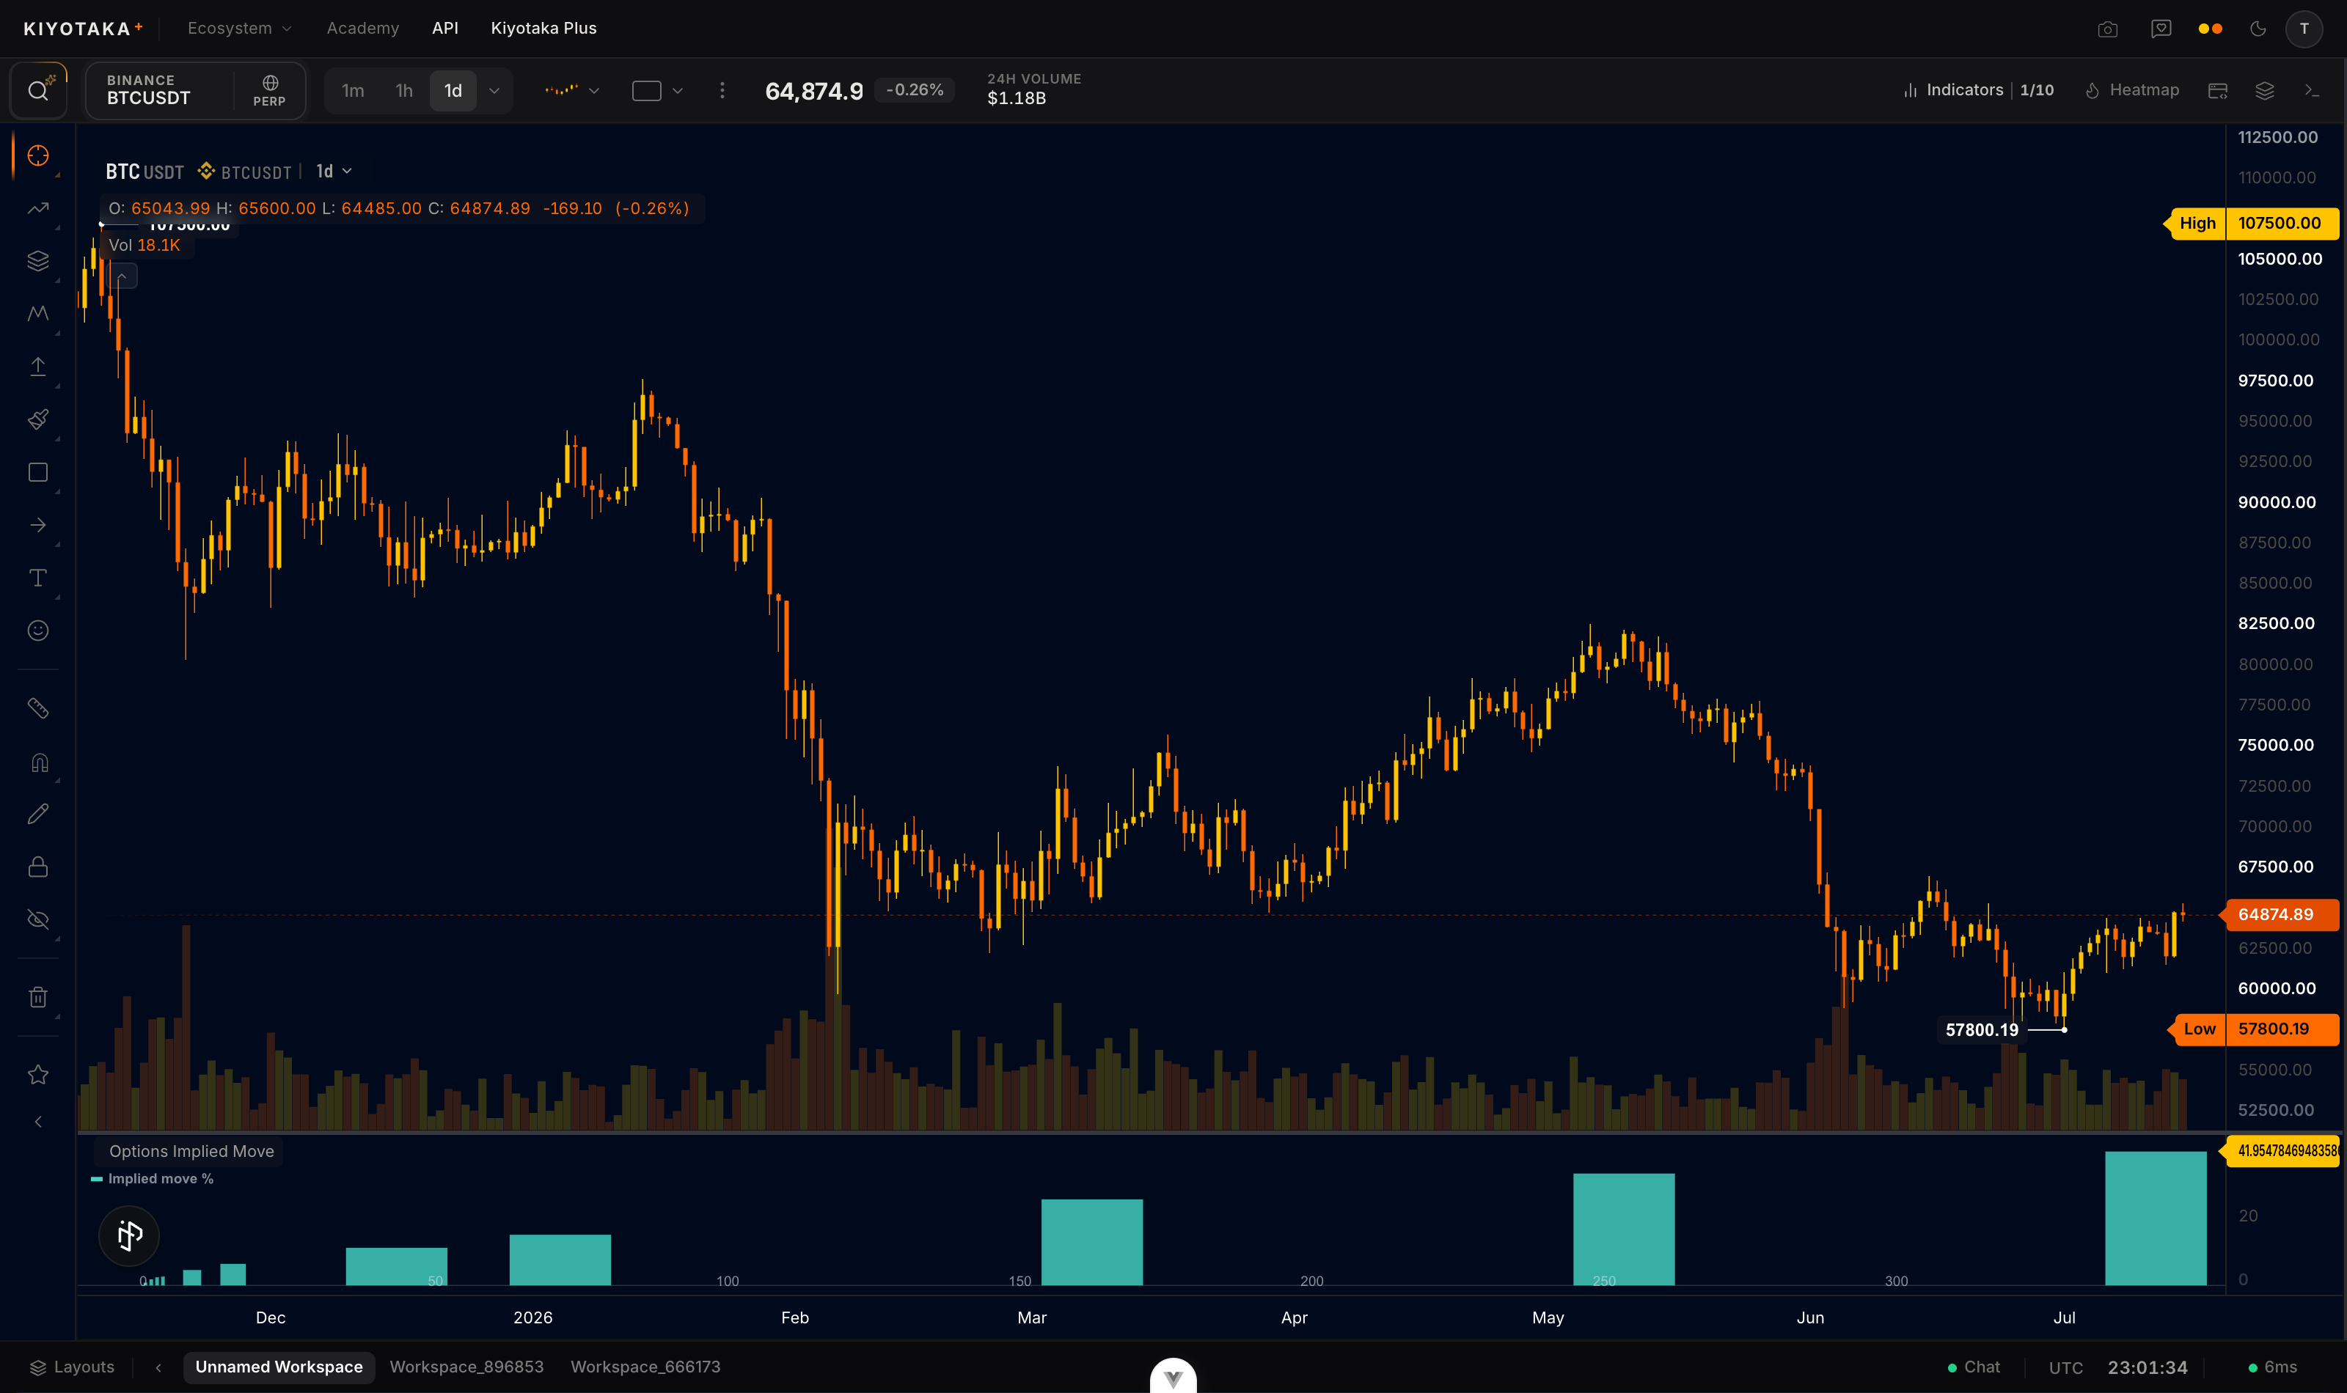The width and height of the screenshot is (2347, 1393).
Task: Toggle lock all drawings
Action: click(x=37, y=867)
